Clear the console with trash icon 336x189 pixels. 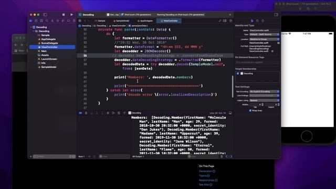pos(222,156)
